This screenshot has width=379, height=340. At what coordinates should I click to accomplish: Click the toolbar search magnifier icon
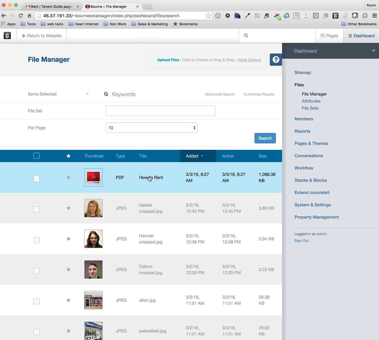[x=246, y=36]
